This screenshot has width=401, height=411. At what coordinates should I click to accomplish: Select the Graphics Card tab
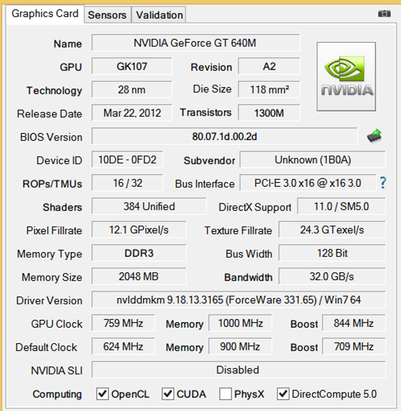[x=45, y=14]
